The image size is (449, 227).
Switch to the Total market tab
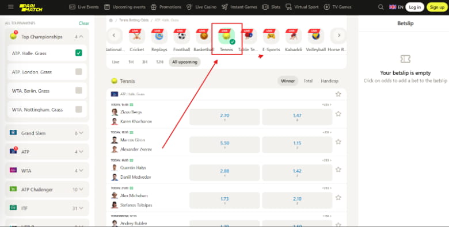coord(308,81)
